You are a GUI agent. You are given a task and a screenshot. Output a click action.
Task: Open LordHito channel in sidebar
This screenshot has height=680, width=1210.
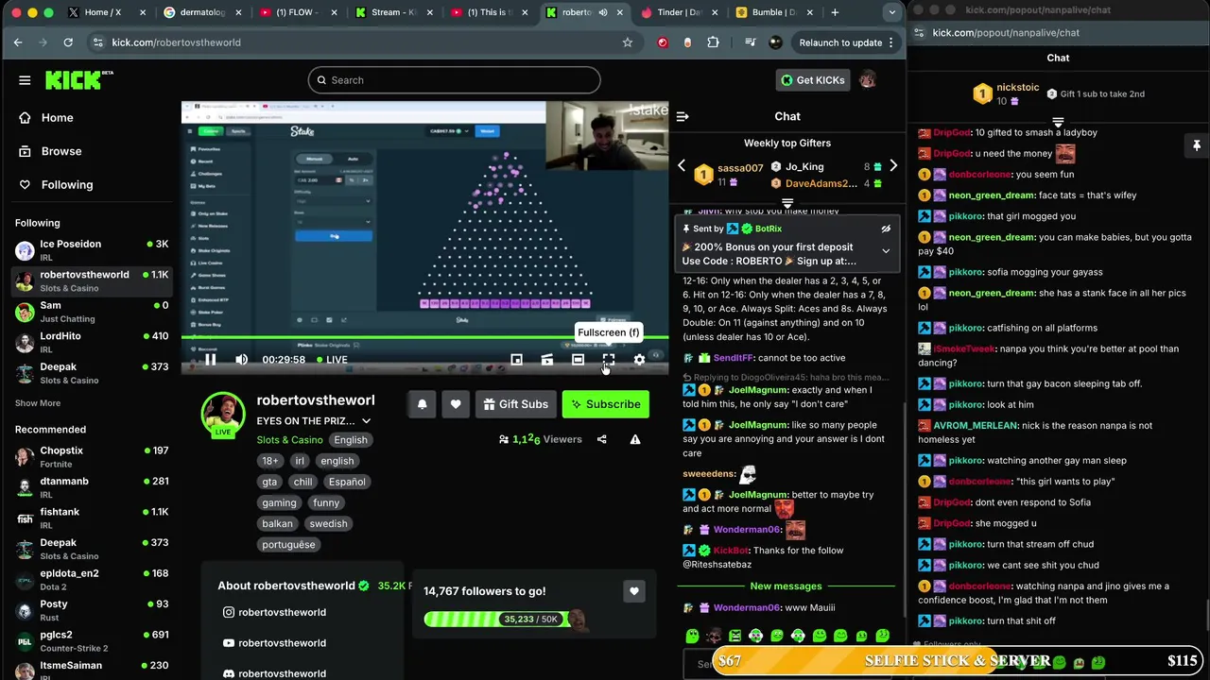pos(92,342)
